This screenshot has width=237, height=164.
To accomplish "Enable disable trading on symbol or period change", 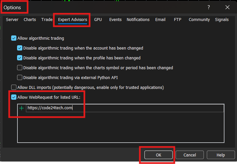I will tap(20, 68).
